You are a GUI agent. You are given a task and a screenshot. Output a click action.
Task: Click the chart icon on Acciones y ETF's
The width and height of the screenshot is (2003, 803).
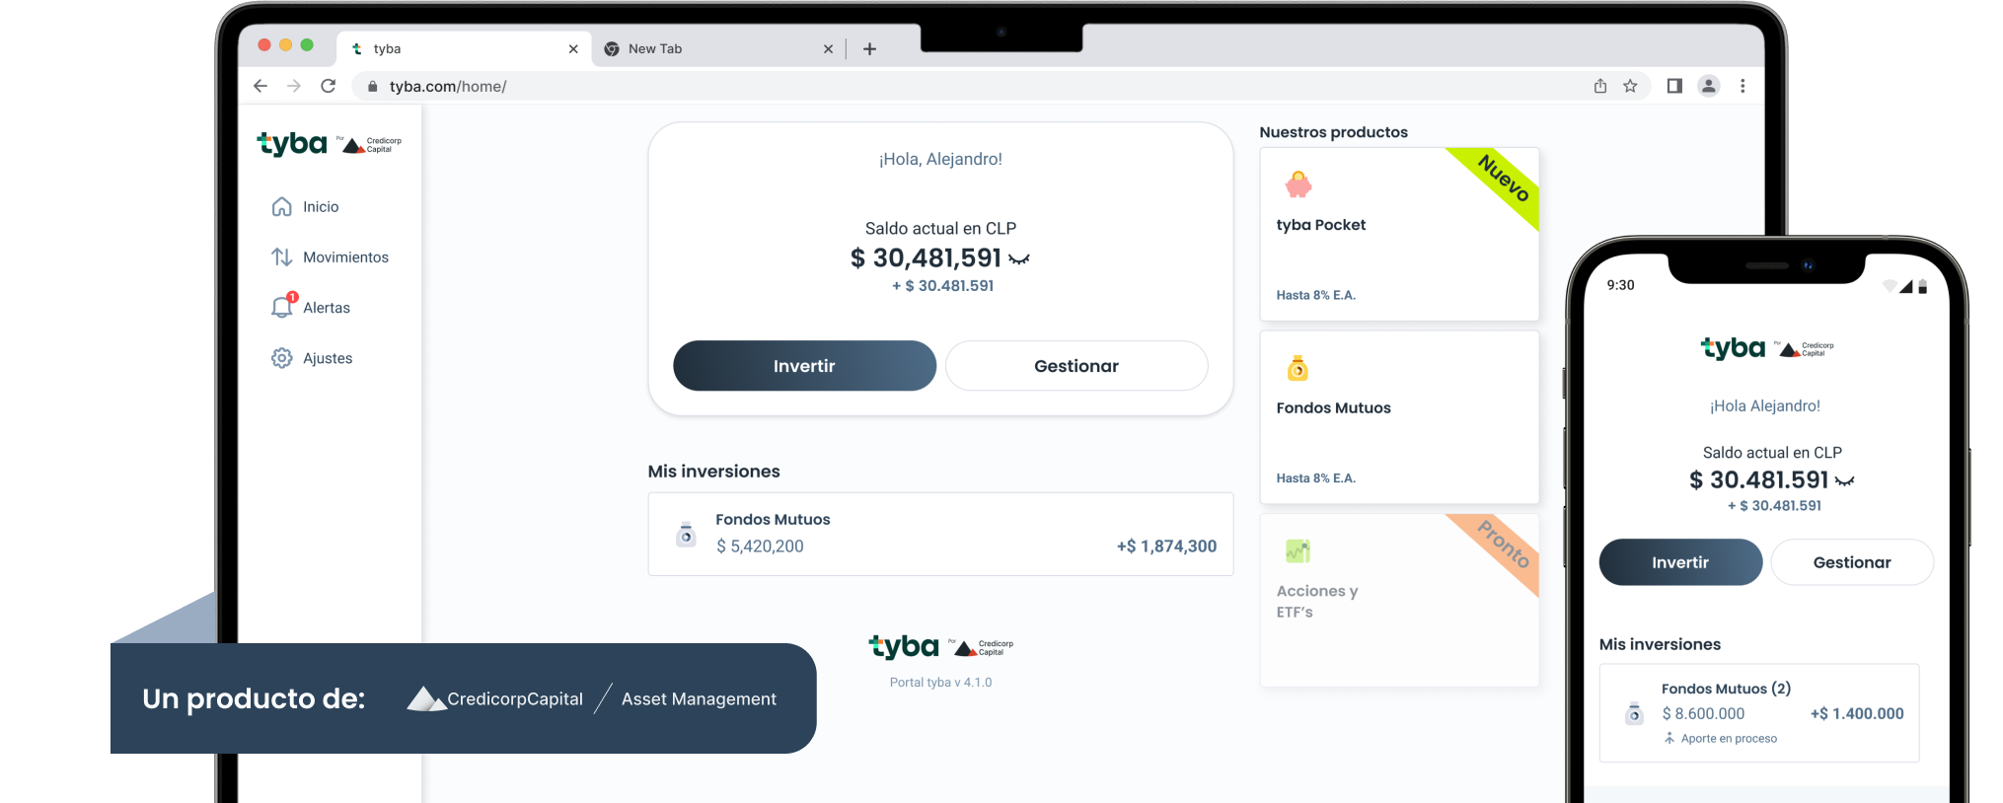coord(1298,550)
